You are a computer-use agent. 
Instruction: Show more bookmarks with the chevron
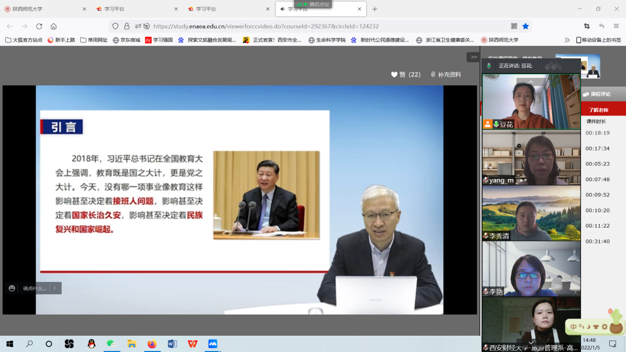point(567,40)
